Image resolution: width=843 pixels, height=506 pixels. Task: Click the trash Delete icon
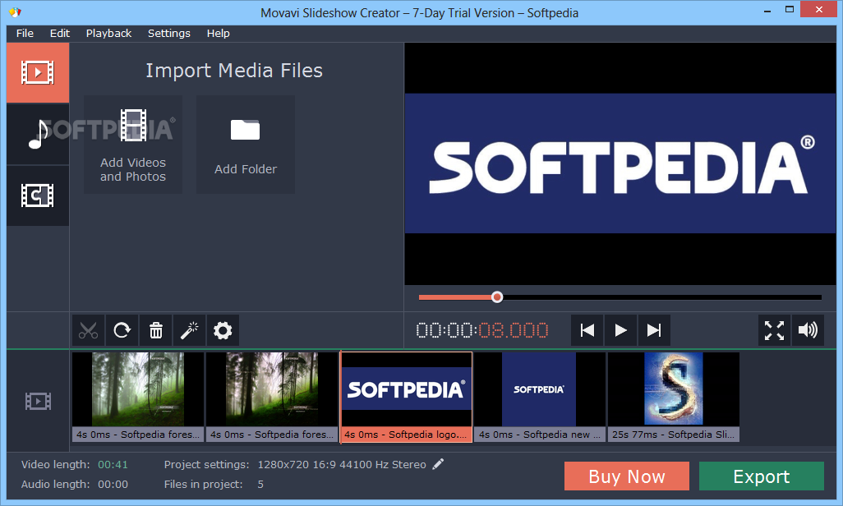[x=156, y=330]
